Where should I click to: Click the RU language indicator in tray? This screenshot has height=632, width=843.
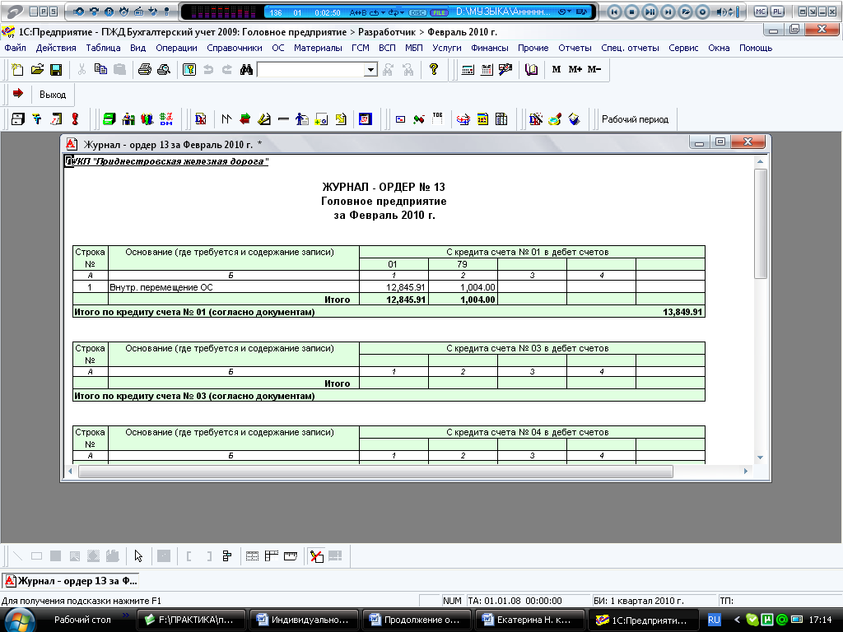pyautogui.click(x=714, y=620)
